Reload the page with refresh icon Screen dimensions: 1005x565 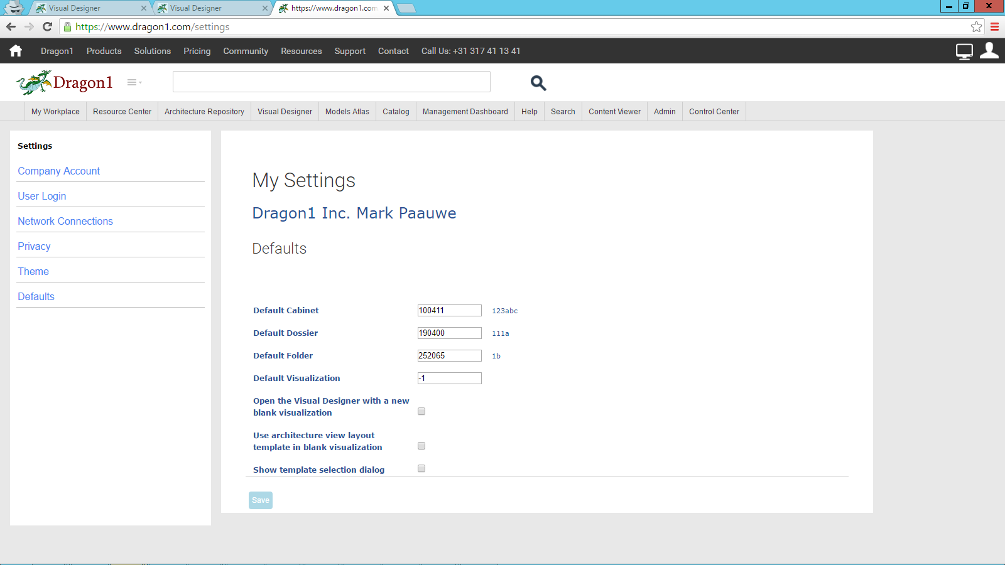click(47, 26)
